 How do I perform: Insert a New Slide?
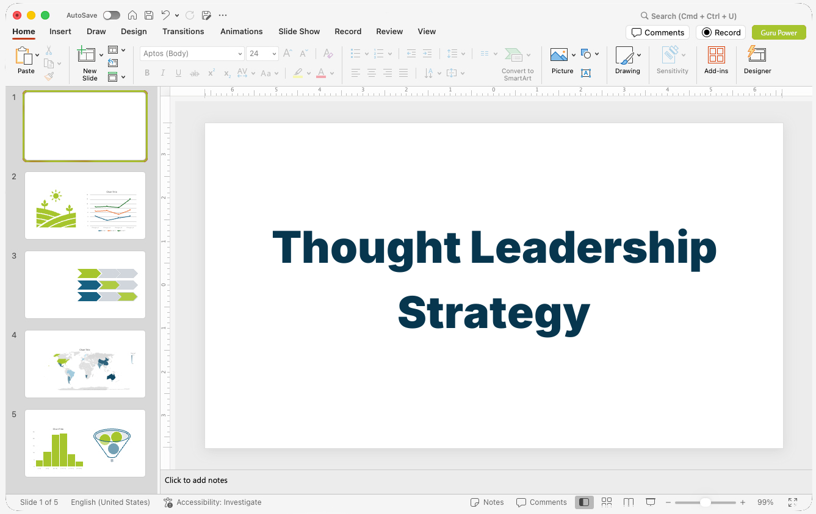coord(87,55)
